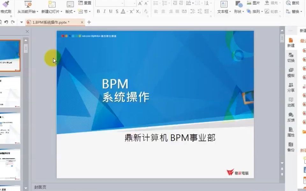Image resolution: width=306 pixels, height=191 pixels.
Task: Open a new document tab with plus button
Action: [x=89, y=23]
